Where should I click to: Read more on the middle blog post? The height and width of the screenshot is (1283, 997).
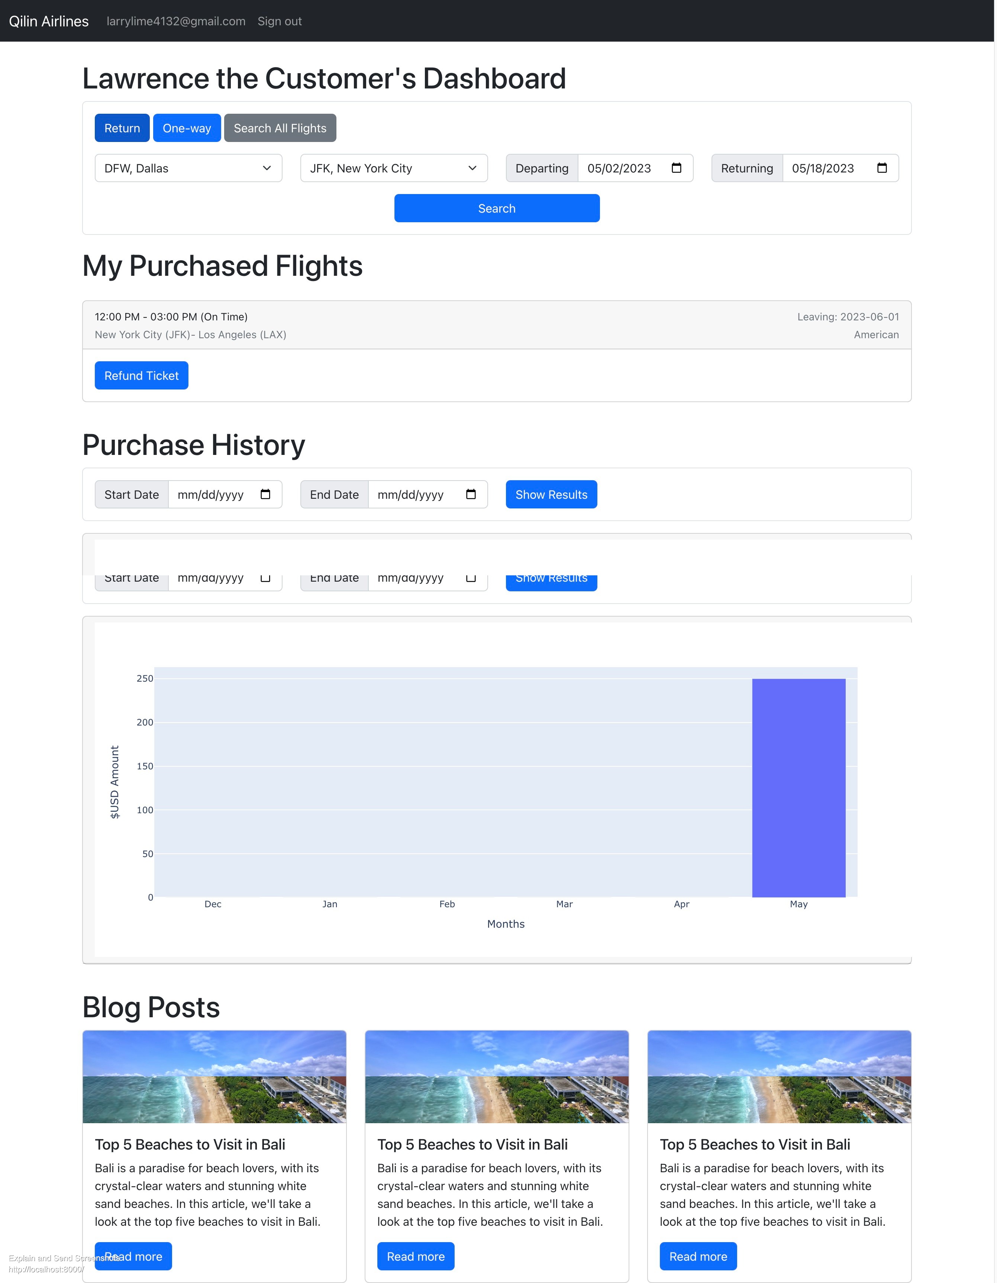(x=415, y=1256)
